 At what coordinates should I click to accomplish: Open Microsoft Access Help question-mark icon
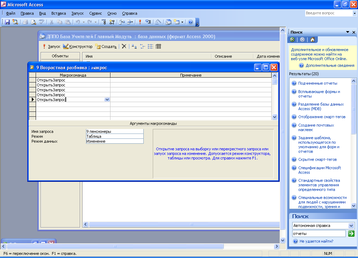pyautogui.click(x=191, y=22)
